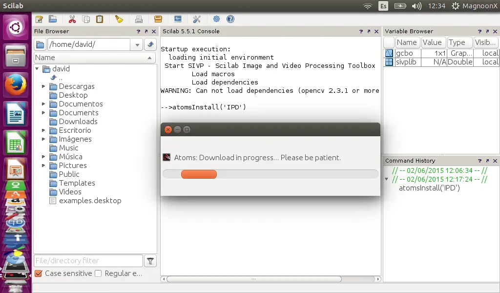Viewport: 500px width, 293px height.
Task: Launch Firefox from the dock
Action: 16,85
